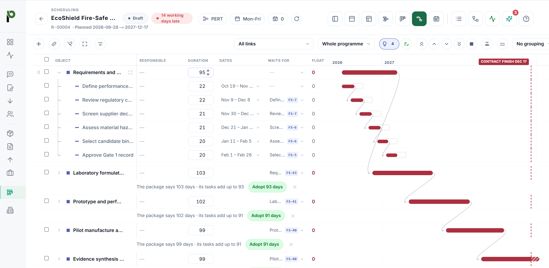
Task: Open the All links dropdown
Action: 274,44
